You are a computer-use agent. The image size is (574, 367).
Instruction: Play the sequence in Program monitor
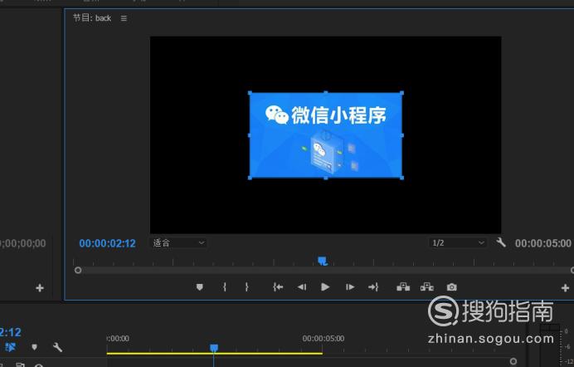point(325,287)
